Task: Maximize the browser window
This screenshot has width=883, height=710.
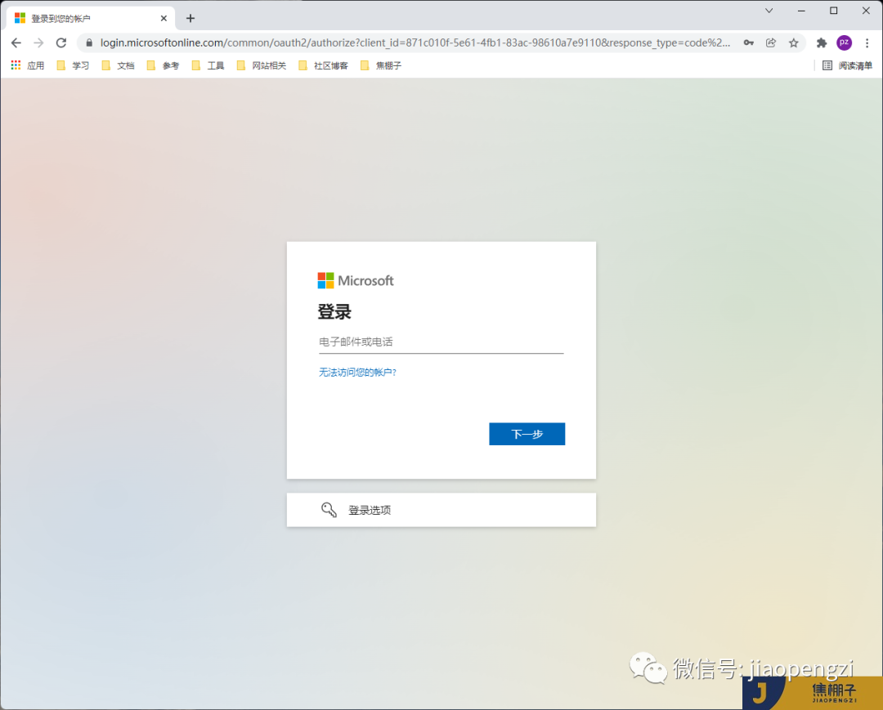Action: pyautogui.click(x=833, y=11)
